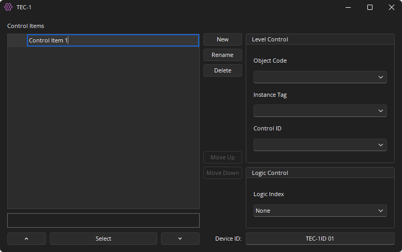Open the Object Code dropdown

click(320, 77)
